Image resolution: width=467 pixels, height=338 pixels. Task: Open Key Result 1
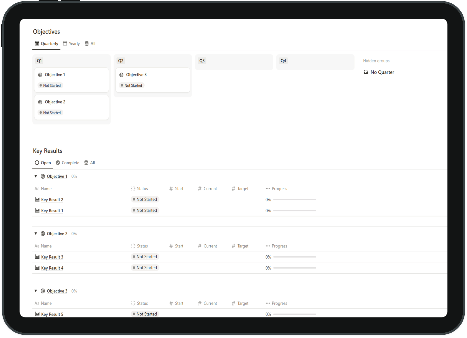pos(52,211)
